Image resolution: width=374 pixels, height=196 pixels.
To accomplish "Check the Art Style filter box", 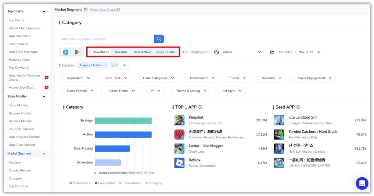I will click(x=219, y=91).
